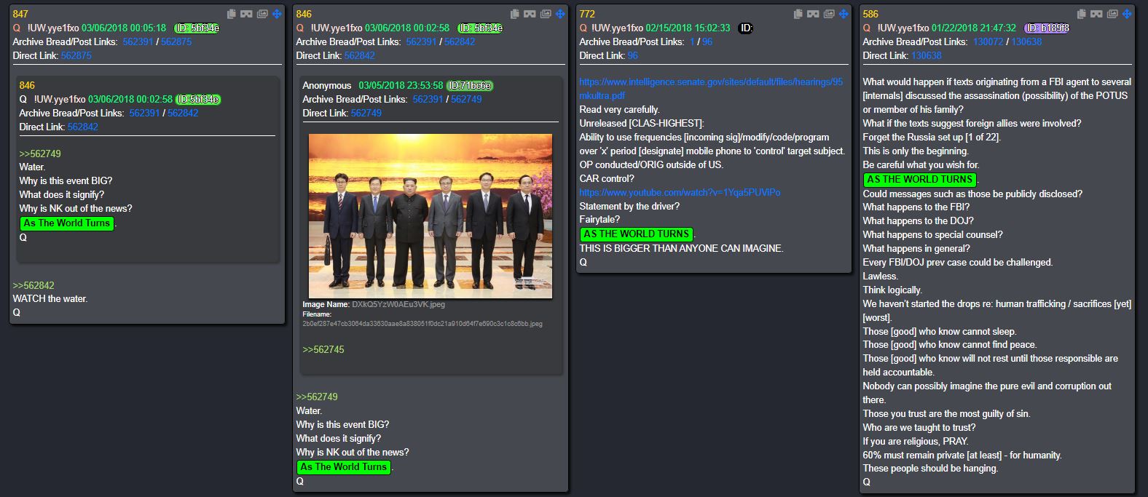Click the >>562842 reply reference in post 847
The image size is (1148, 497).
pos(34,286)
